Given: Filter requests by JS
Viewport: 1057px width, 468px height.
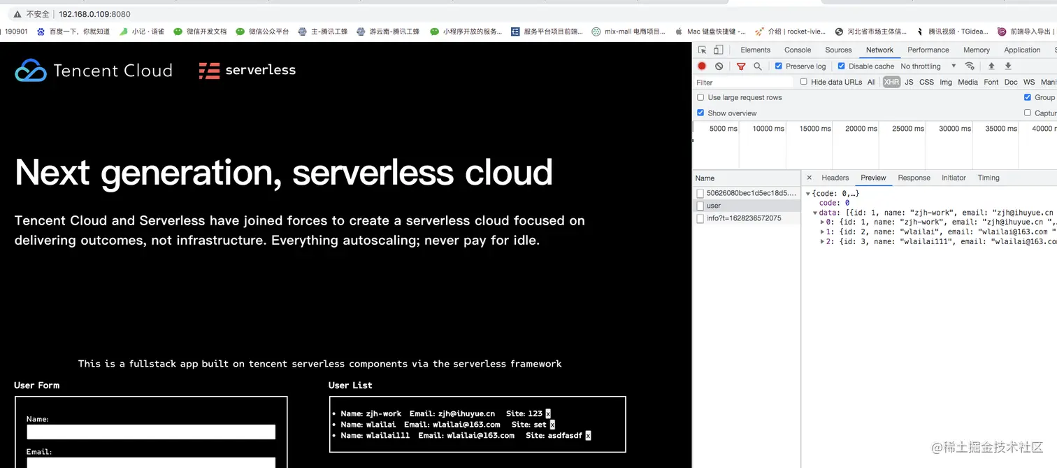Looking at the screenshot, I should click(x=909, y=82).
